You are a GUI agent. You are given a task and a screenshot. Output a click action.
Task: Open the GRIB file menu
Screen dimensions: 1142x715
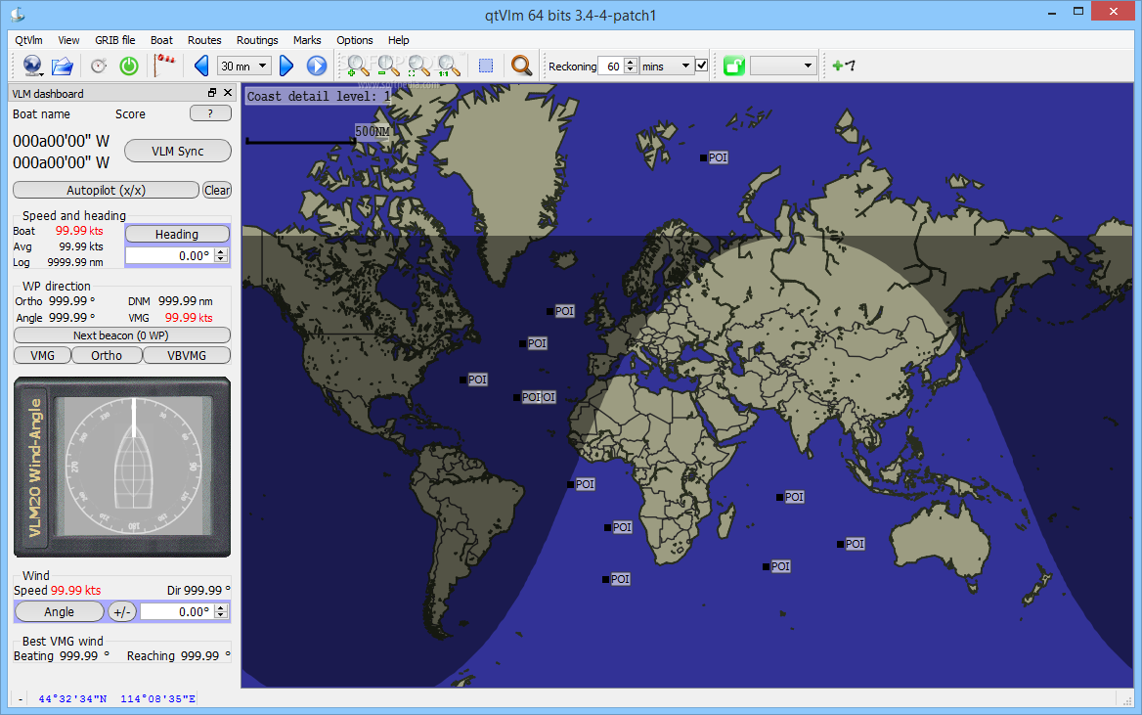(x=115, y=40)
